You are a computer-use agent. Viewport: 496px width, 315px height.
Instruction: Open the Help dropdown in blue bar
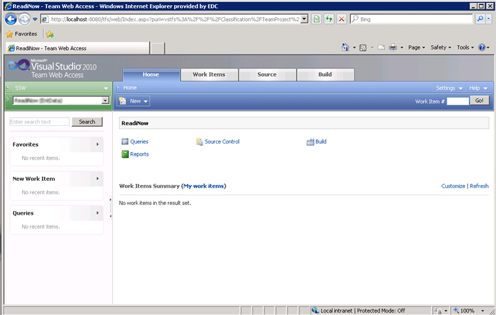478,88
